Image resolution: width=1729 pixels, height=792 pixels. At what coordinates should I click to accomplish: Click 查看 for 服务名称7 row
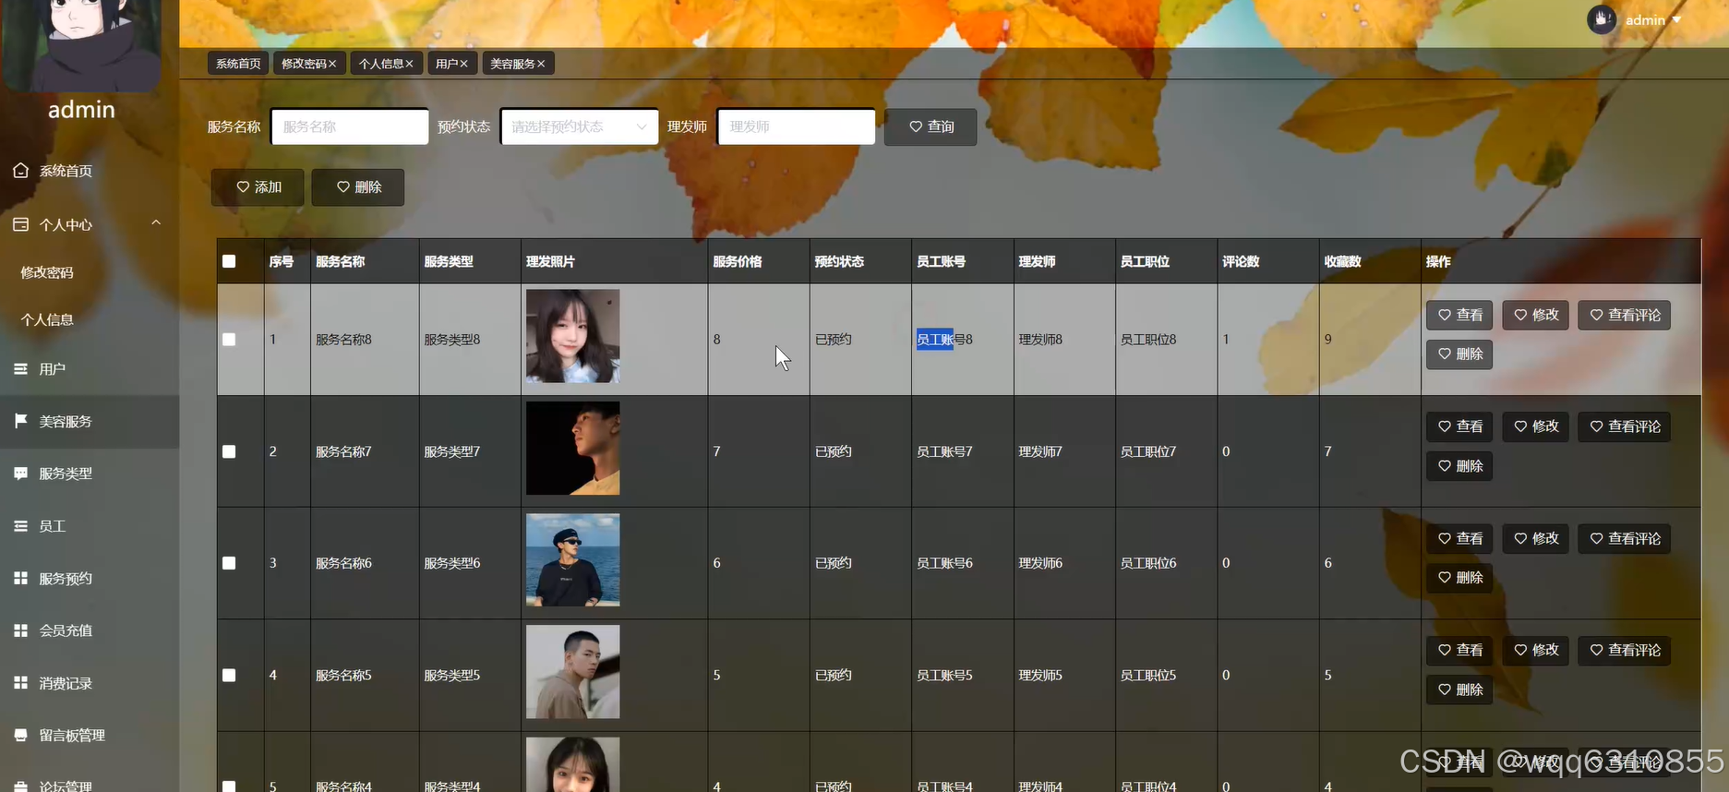click(1459, 426)
